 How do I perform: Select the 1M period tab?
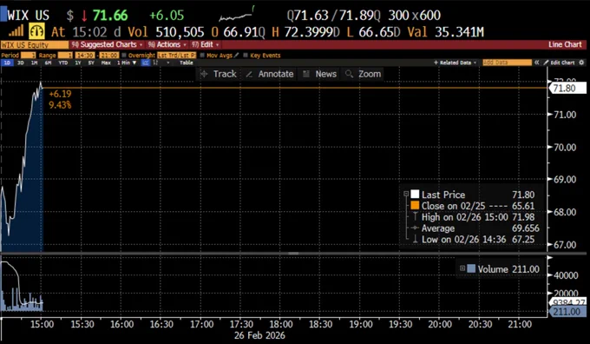34,63
